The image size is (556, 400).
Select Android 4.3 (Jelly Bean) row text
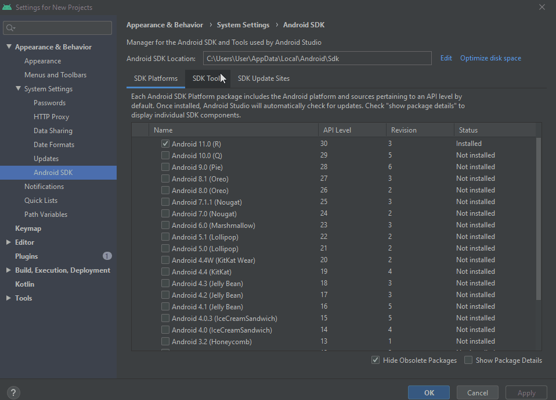click(207, 284)
